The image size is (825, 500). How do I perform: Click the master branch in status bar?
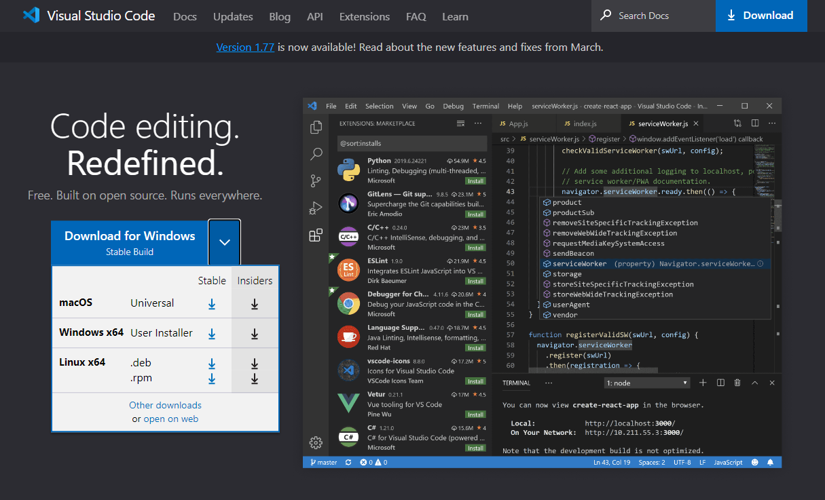323,462
